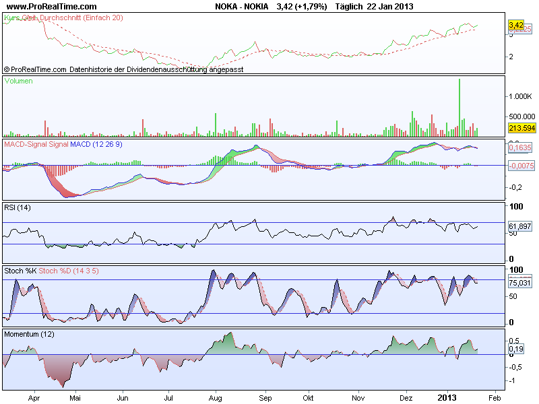Viewport: 539px width, 404px height.
Task: Click the yellow 213.594 volume value label
Action: pos(521,128)
